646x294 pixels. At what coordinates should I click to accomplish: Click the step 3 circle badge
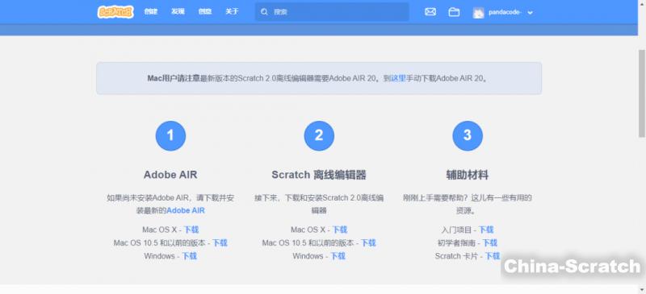468,135
